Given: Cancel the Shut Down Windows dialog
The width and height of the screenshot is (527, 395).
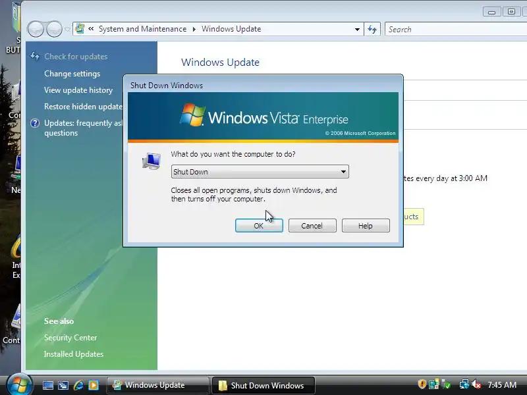Looking at the screenshot, I should [312, 226].
